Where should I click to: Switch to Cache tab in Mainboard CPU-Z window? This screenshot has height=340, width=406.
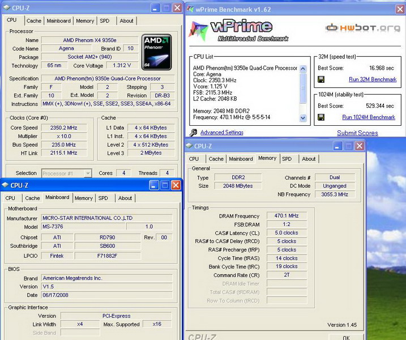click(x=32, y=198)
